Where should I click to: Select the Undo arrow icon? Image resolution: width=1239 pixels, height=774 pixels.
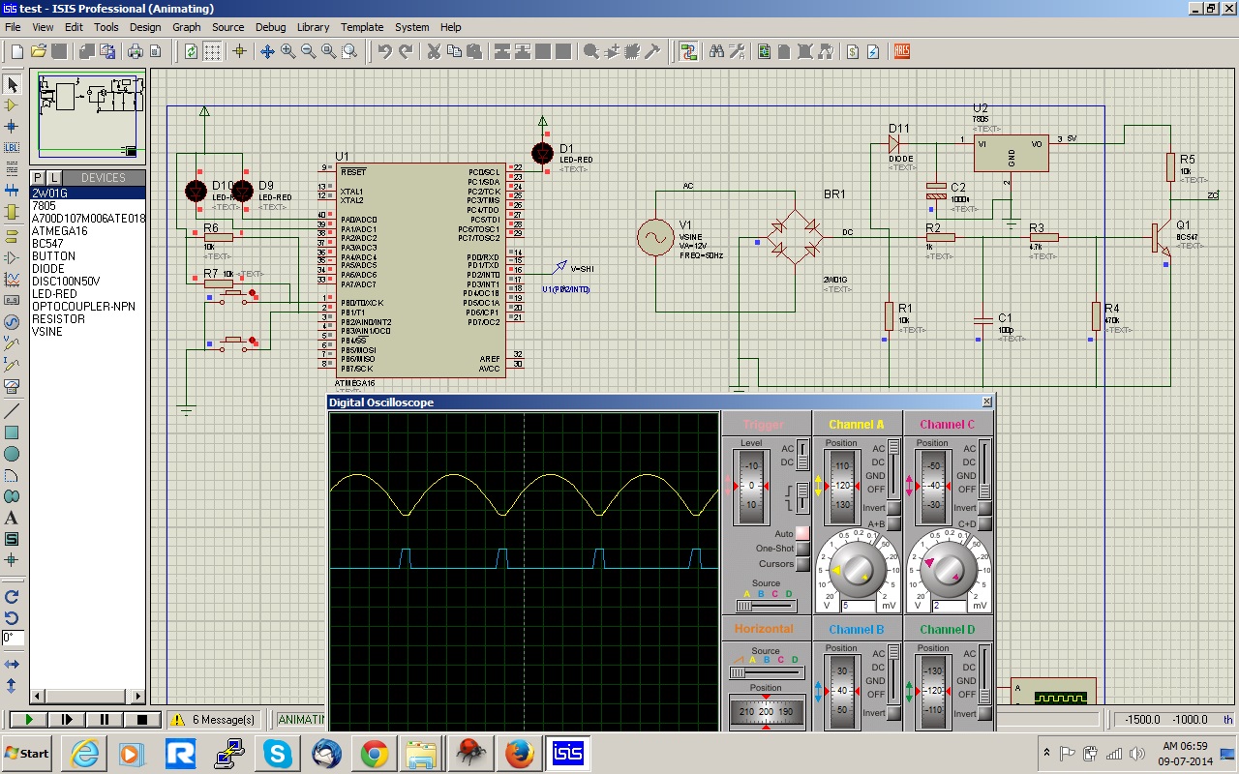click(x=384, y=51)
